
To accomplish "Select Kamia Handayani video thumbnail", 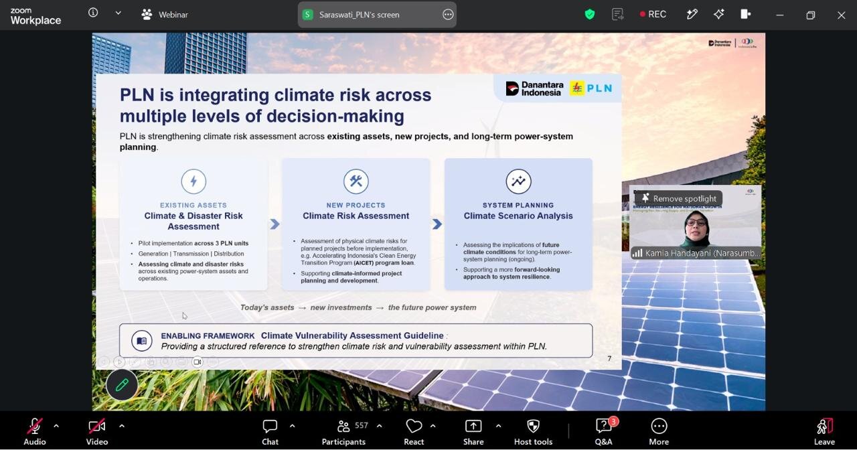I will (695, 222).
